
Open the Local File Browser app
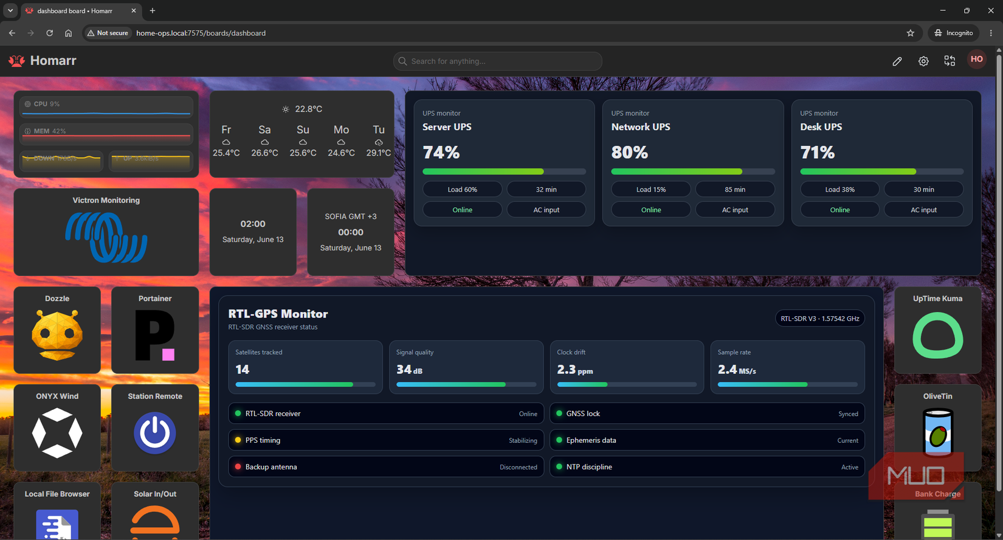click(x=57, y=511)
